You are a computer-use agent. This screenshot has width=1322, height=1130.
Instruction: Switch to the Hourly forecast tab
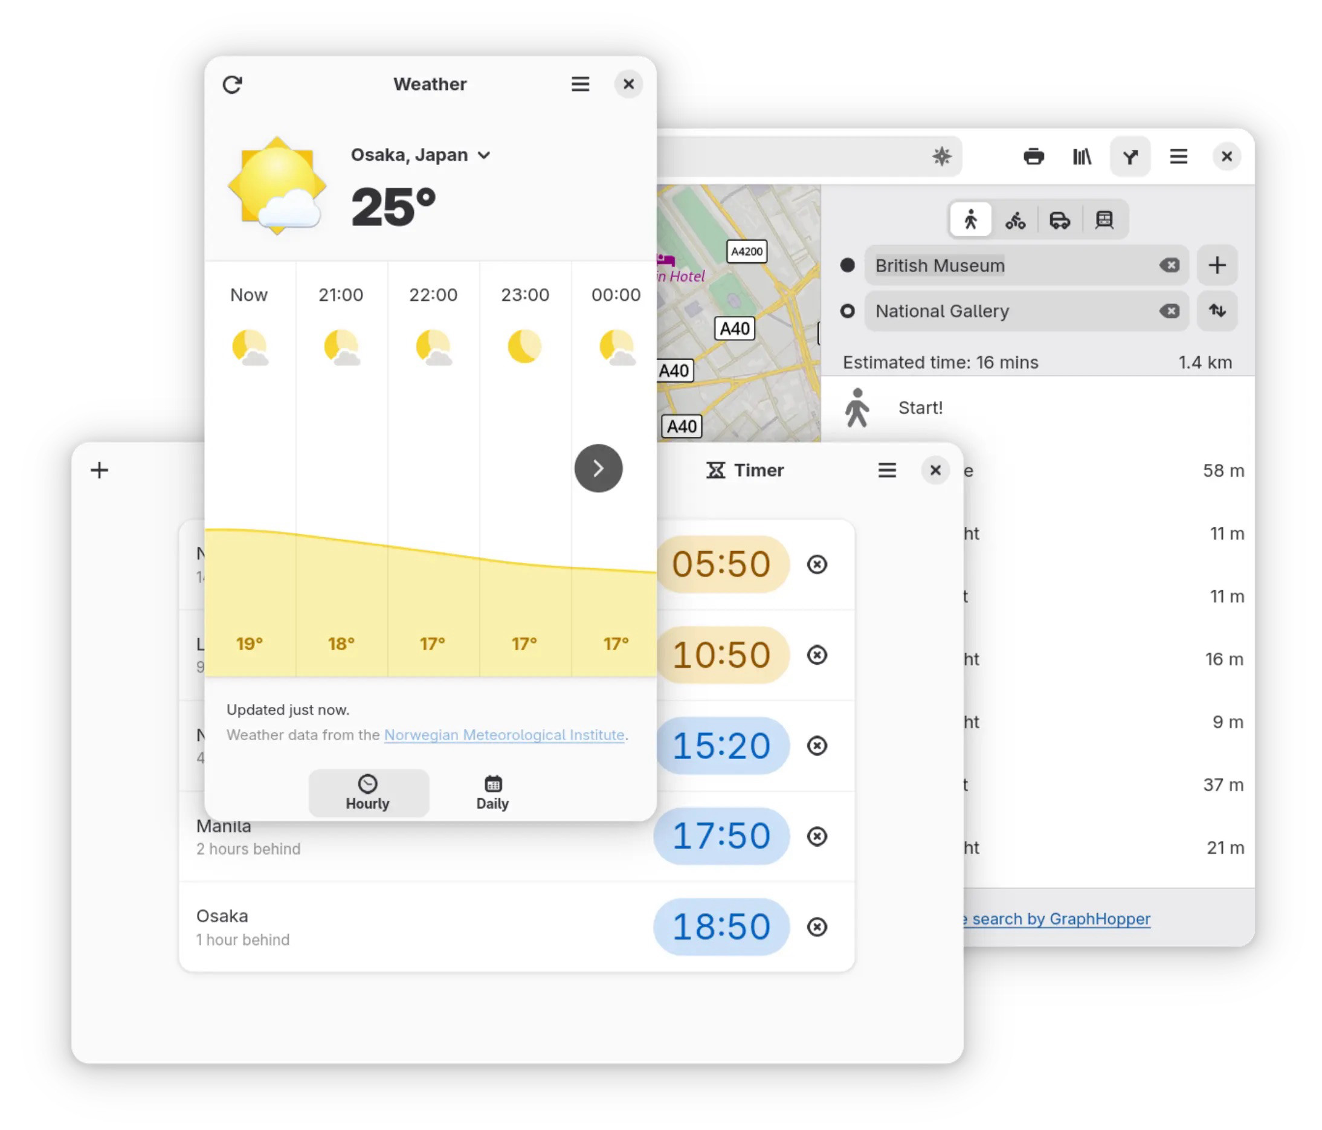tap(368, 792)
